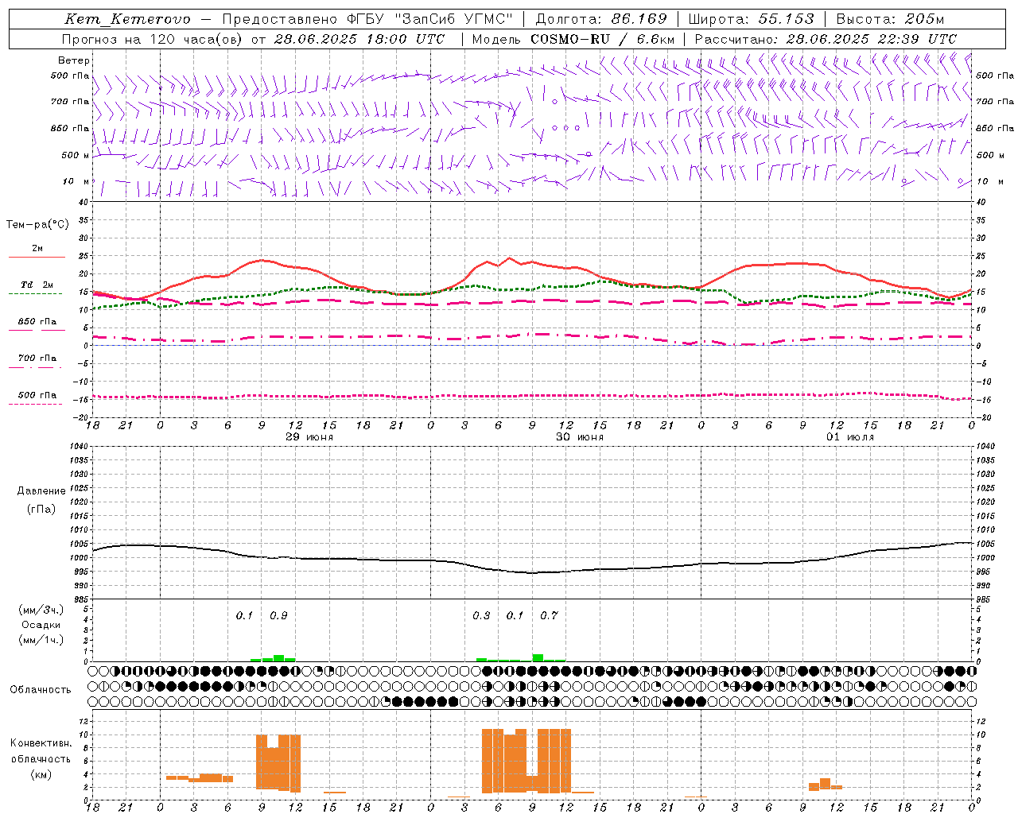Click the Тем-ра(°C) temperature axis label
Viewport: 1018px width, 814px height.
click(37, 225)
